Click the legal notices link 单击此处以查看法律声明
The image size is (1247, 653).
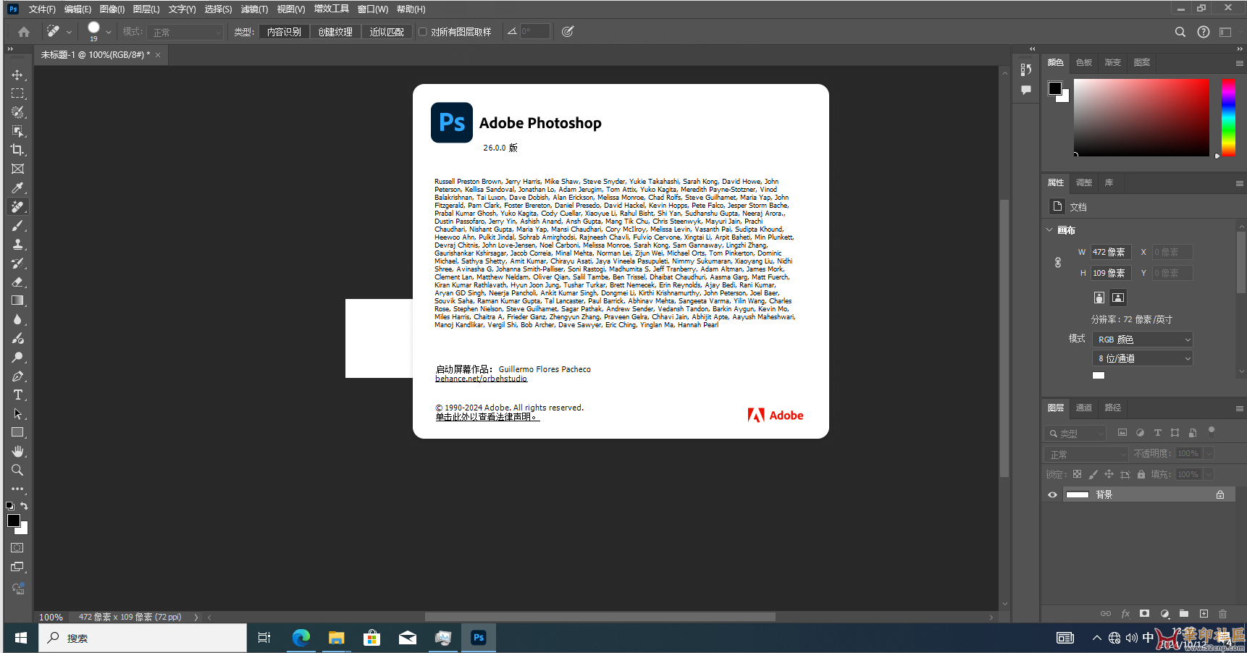point(487,417)
